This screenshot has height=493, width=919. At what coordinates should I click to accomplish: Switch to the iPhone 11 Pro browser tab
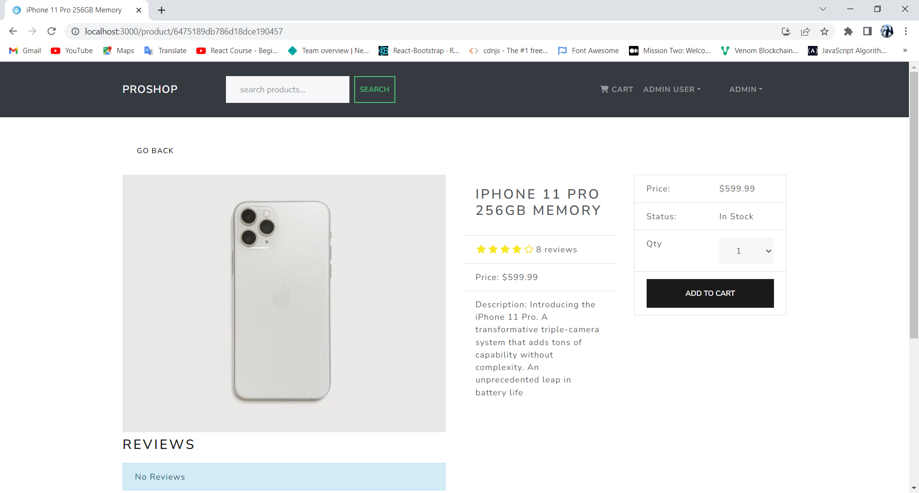[x=74, y=10]
